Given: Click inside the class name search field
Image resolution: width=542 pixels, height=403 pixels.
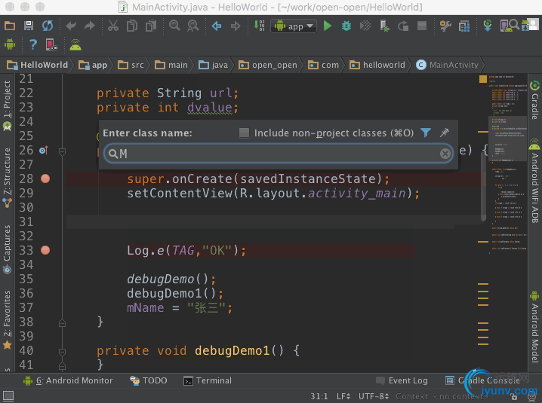Looking at the screenshot, I should click(x=279, y=154).
